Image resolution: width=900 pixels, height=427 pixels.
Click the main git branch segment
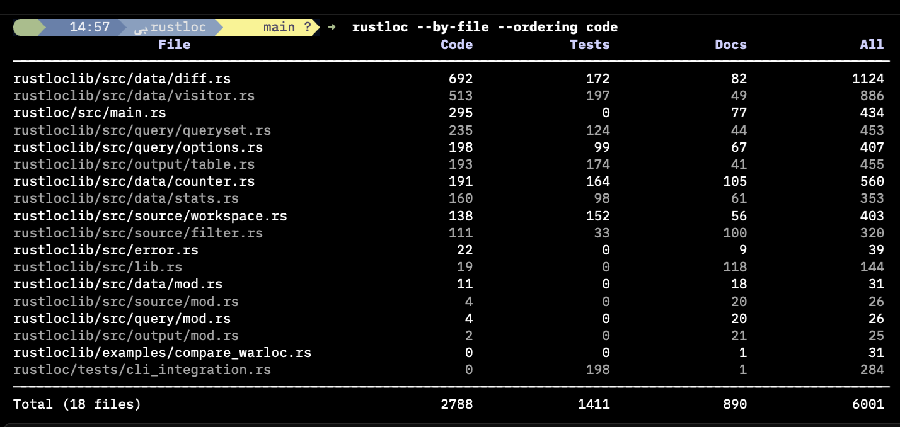[280, 27]
